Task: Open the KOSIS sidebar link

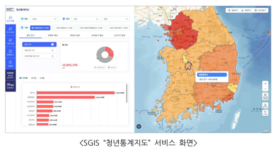Action: pyautogui.click(x=11, y=75)
